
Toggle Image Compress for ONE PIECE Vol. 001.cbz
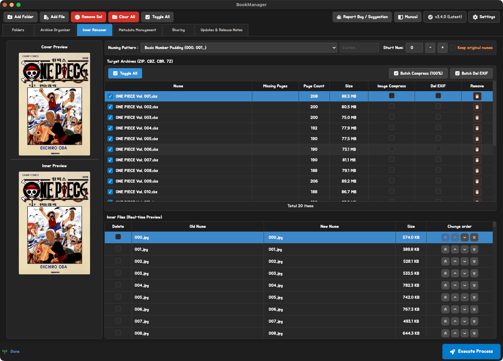(392, 96)
